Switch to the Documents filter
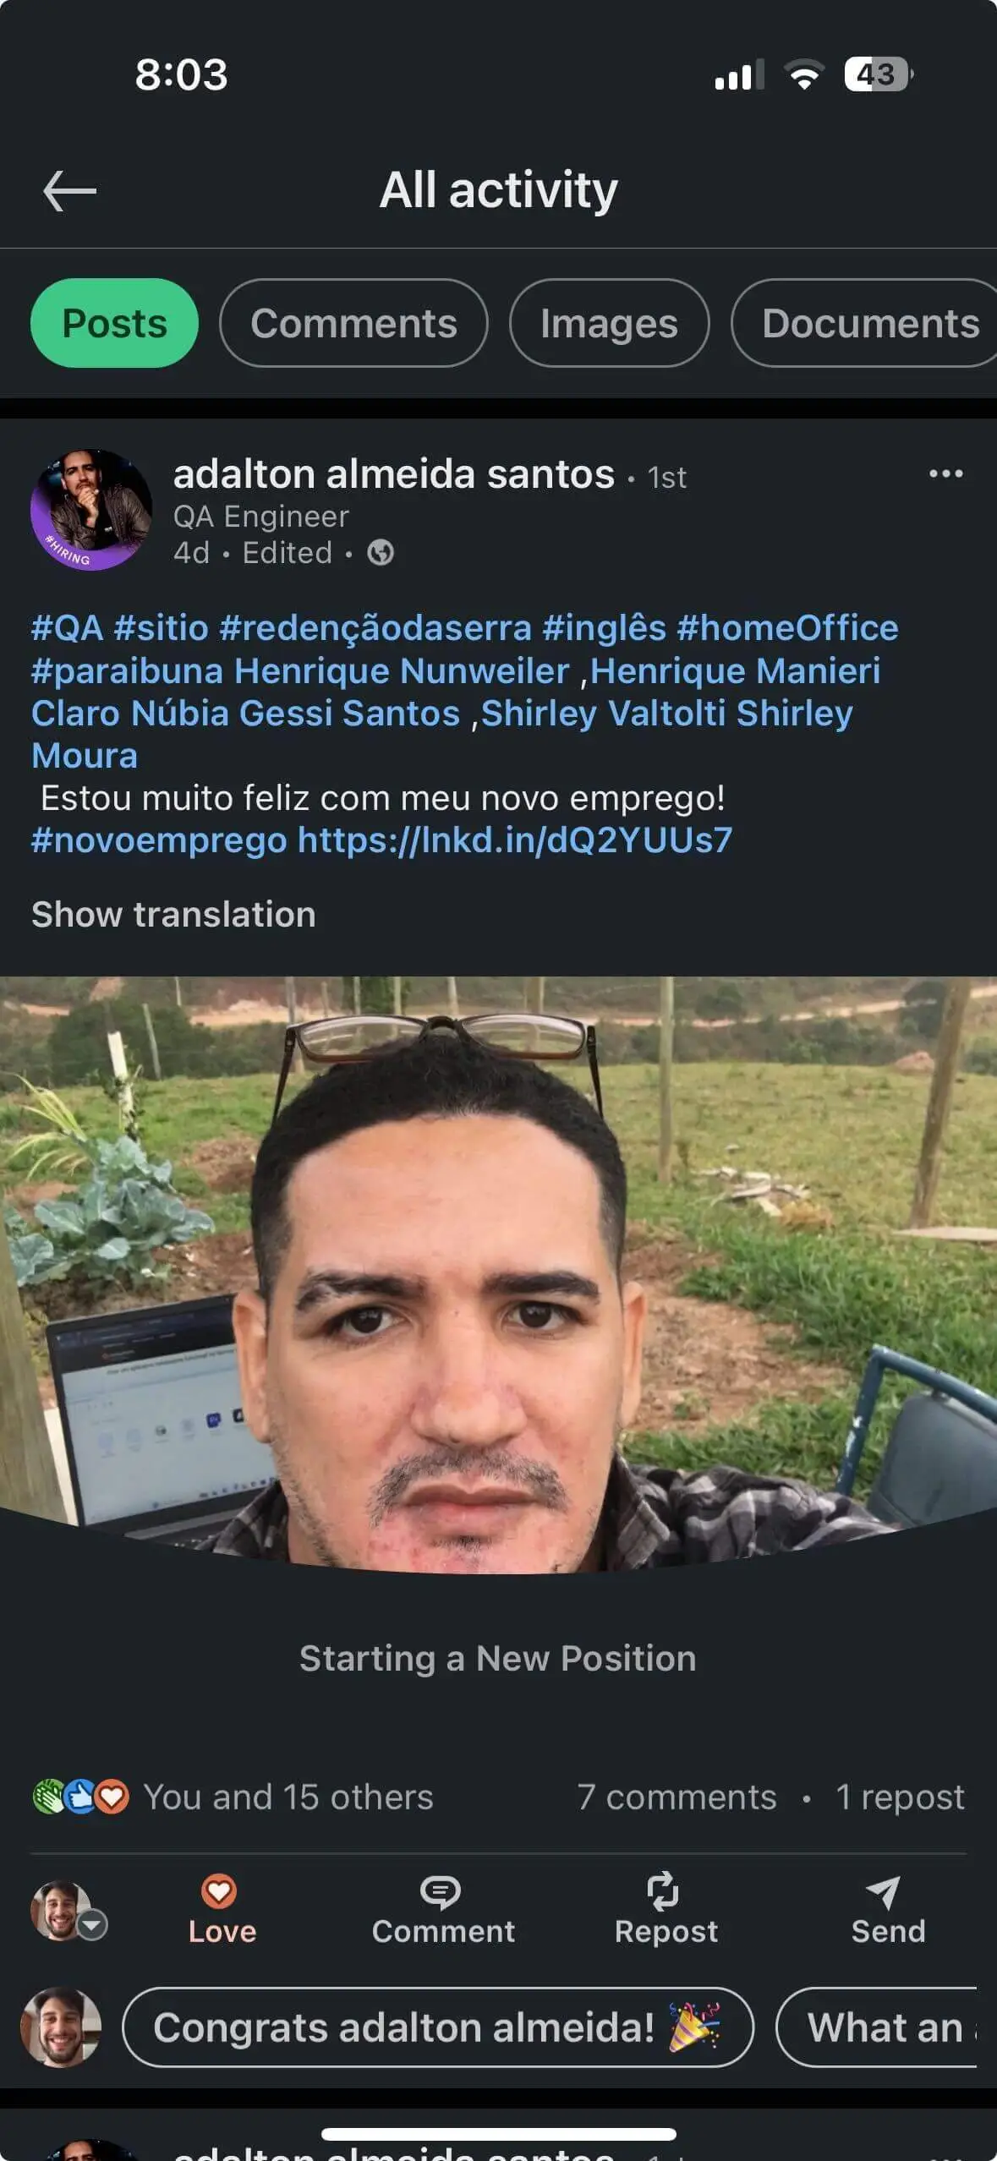 tap(864, 323)
